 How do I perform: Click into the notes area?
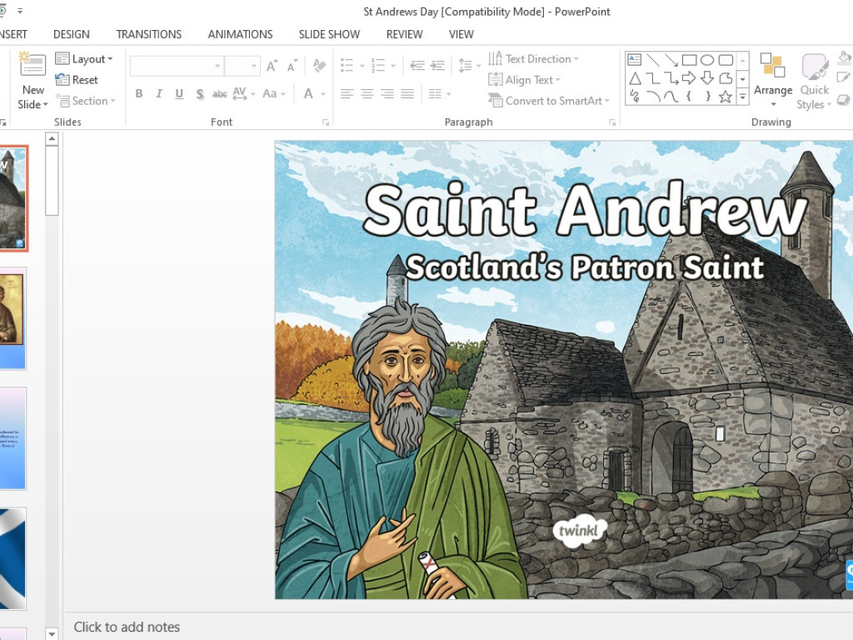coord(457,627)
